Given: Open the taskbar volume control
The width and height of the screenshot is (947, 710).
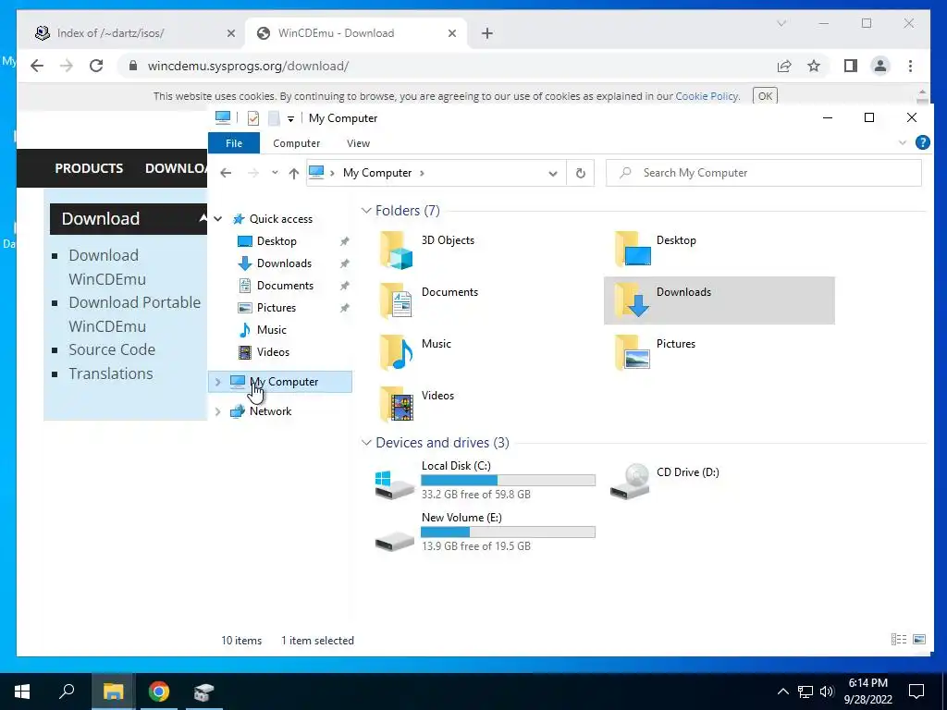Looking at the screenshot, I should (x=827, y=692).
